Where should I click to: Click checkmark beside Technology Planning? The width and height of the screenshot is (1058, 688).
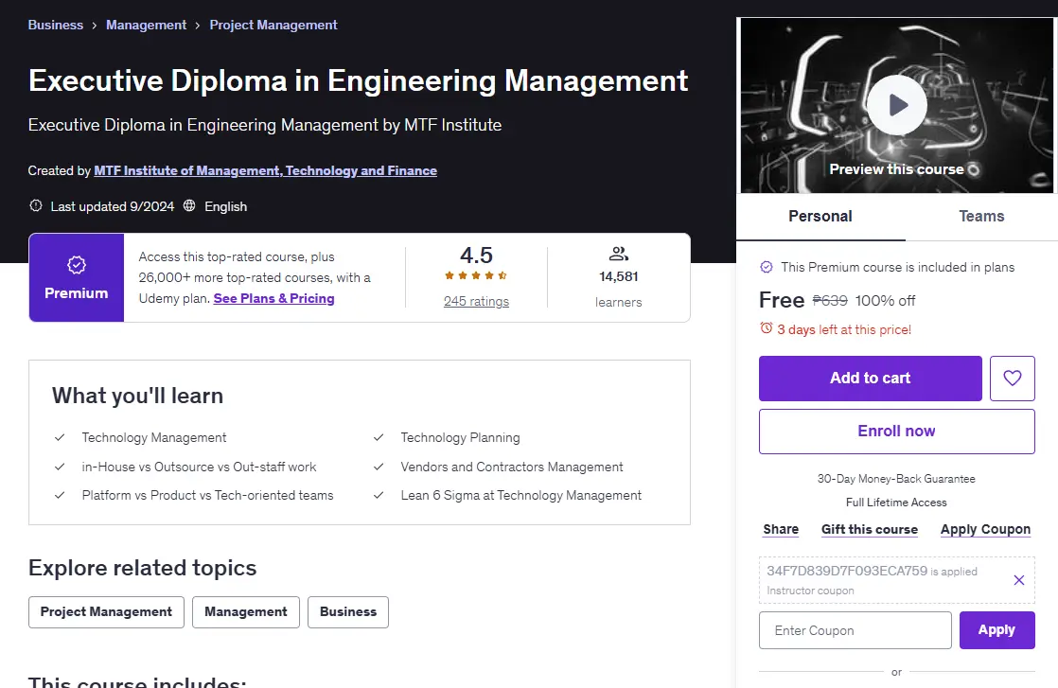(379, 438)
